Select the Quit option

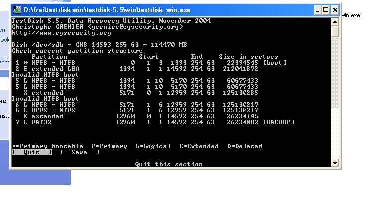[31, 152]
